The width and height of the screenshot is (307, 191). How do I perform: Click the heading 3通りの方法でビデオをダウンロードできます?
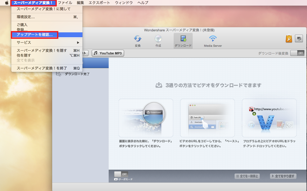pyautogui.click(x=213, y=85)
